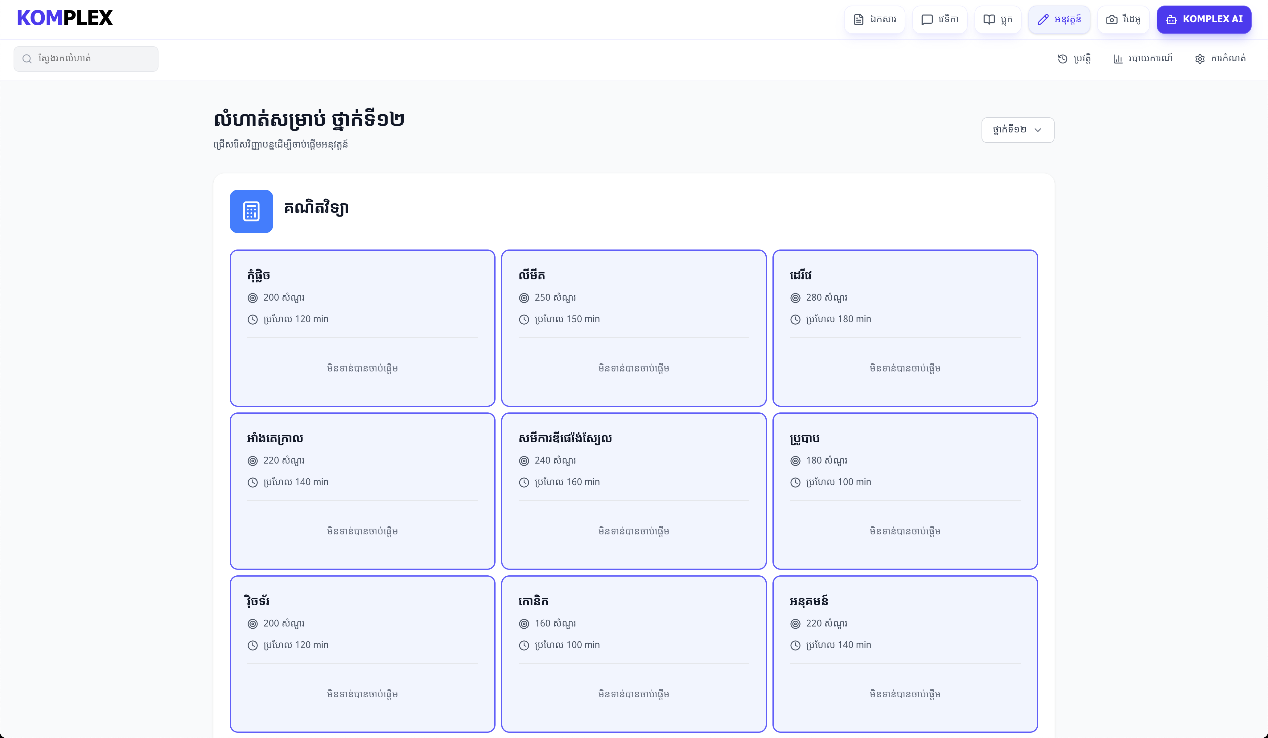
Task: Click the document icon for ឯកសារ
Action: click(x=858, y=20)
